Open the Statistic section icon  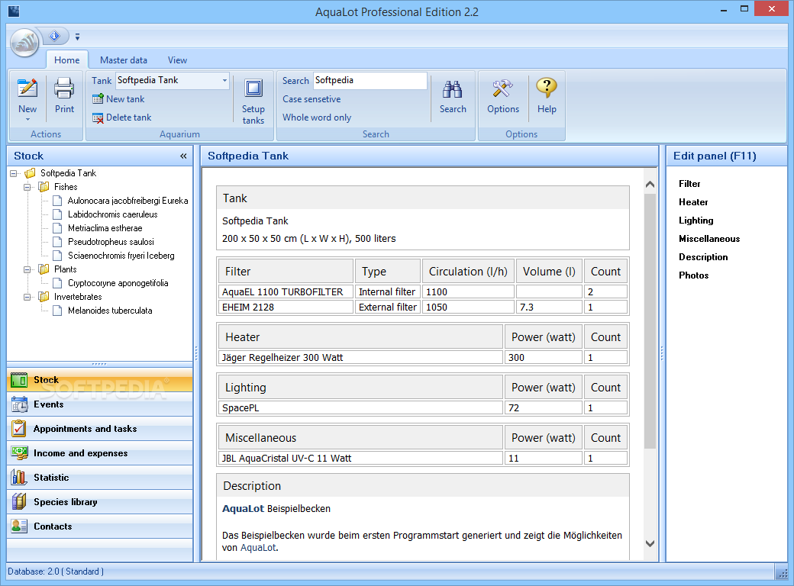(x=19, y=477)
